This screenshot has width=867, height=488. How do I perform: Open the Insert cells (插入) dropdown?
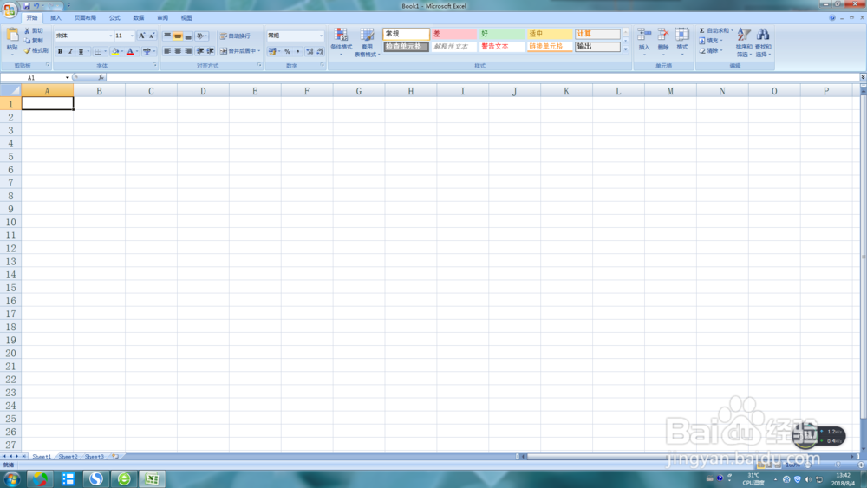(x=644, y=42)
